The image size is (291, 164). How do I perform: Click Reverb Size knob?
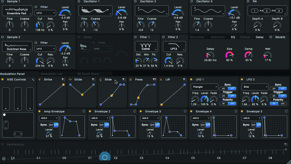tap(229, 55)
